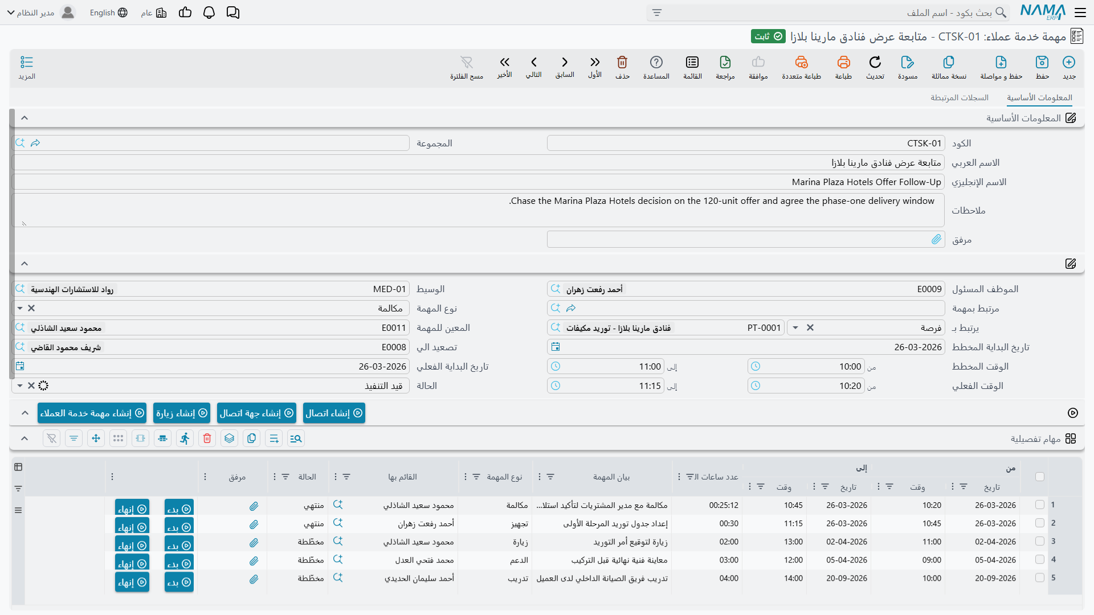Click إنشاء زيارة button
1094x615 pixels.
coord(182,413)
